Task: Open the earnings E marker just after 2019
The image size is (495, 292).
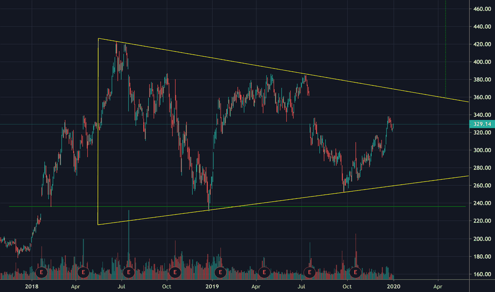Action: pyautogui.click(x=220, y=272)
